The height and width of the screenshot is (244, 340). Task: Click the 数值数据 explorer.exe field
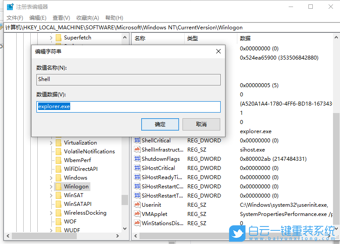[x=129, y=107]
